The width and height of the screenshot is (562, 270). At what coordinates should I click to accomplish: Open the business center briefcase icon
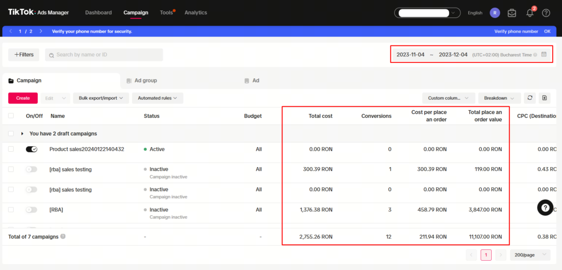tap(512, 13)
